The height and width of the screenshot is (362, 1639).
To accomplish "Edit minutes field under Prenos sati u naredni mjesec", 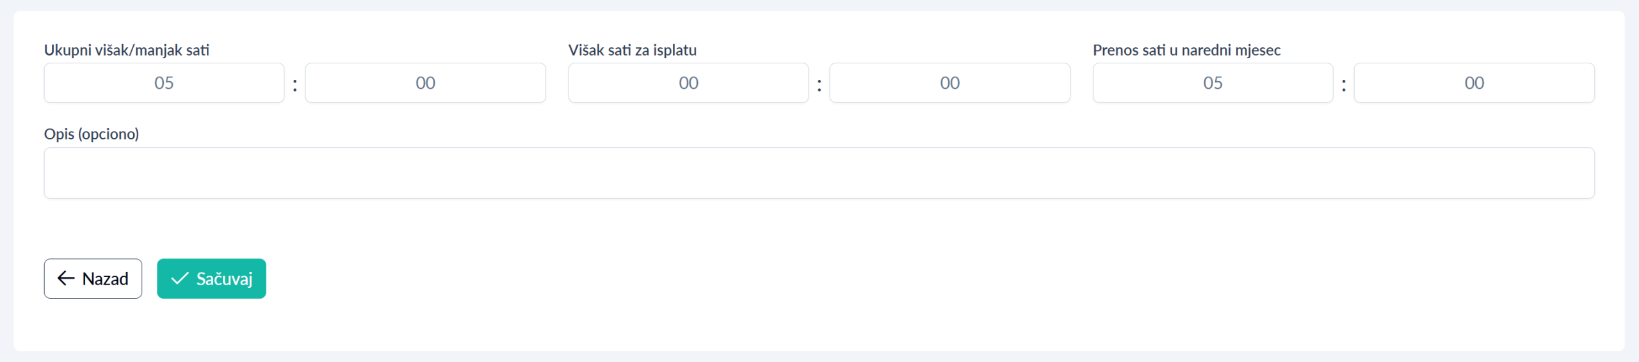I will coord(1474,83).
